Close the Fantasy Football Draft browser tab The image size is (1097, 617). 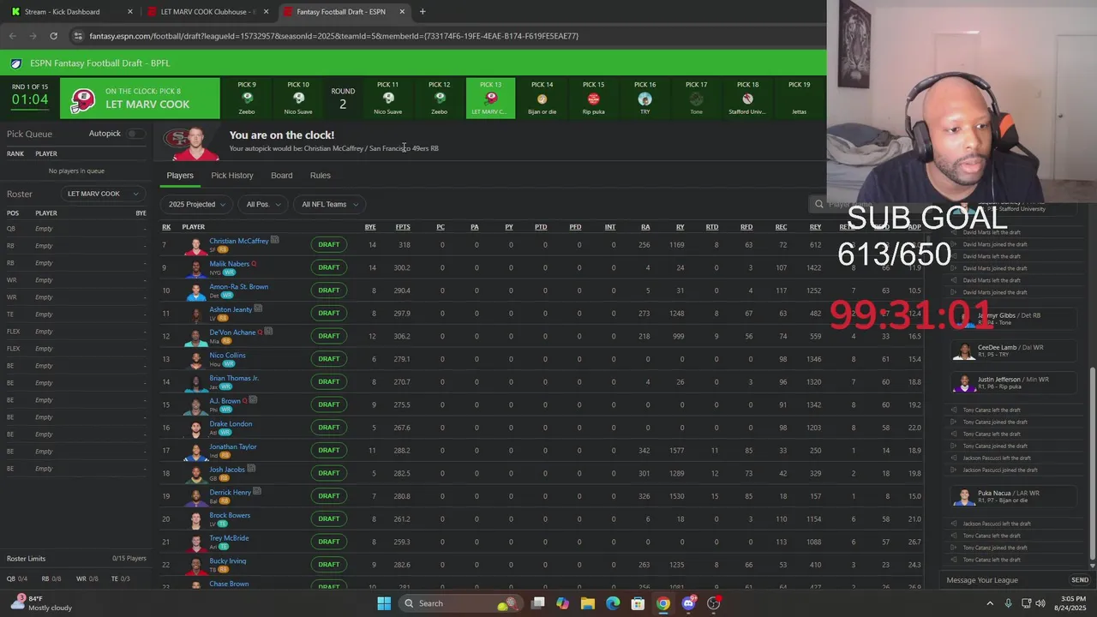pos(403,11)
